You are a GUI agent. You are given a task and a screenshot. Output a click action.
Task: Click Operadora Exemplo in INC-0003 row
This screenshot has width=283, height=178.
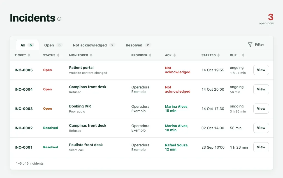(x=140, y=109)
